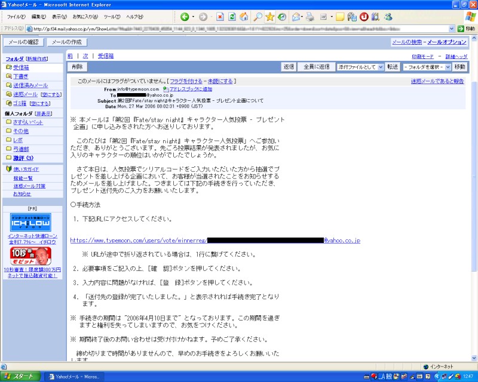Click the address book icon beside sender
This screenshot has height=382, width=478.
pyautogui.click(x=166, y=90)
